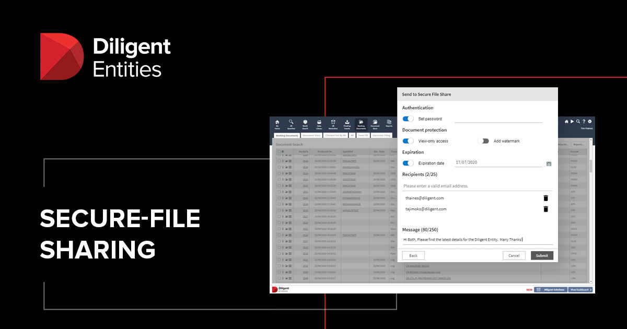Image resolution: width=627 pixels, height=329 pixels.
Task: Switch to the Form Fill tab
Action: pyautogui.click(x=363, y=135)
